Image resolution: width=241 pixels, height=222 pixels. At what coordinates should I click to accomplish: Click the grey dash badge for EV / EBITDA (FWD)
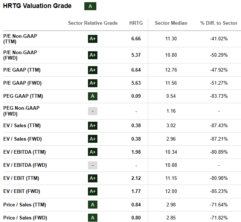93,165
